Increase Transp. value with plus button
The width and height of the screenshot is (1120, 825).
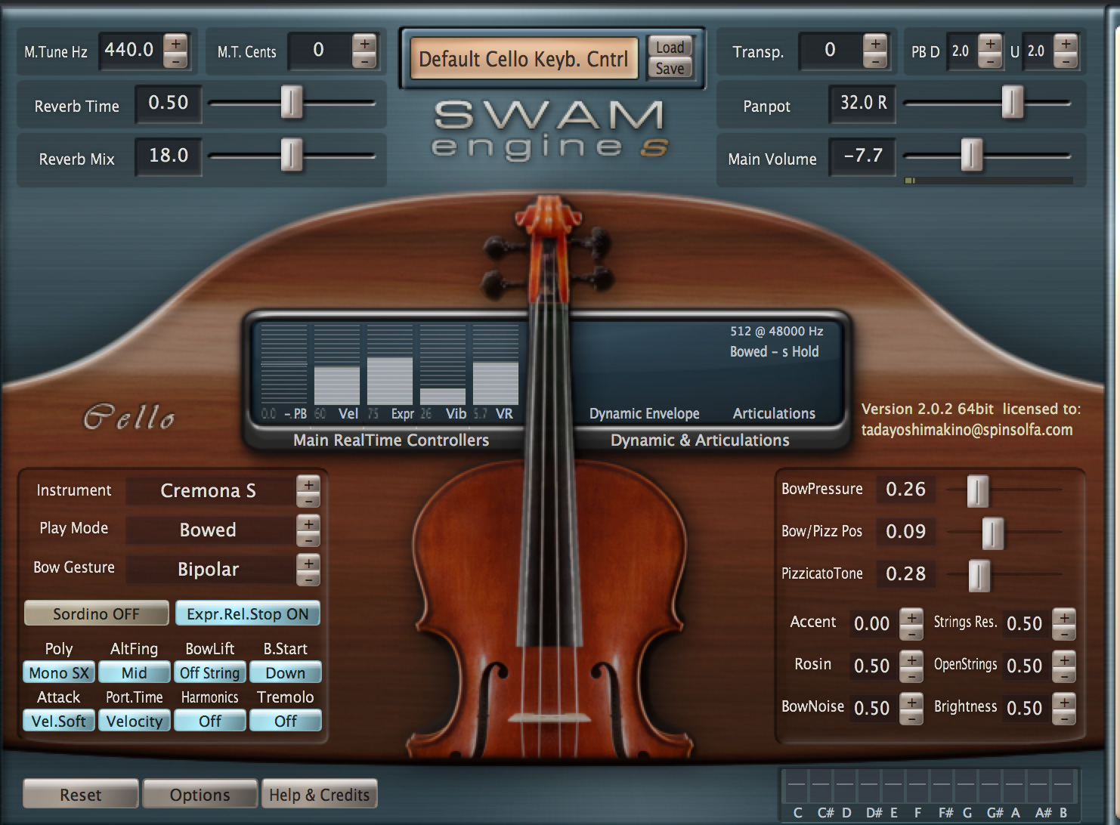point(875,43)
